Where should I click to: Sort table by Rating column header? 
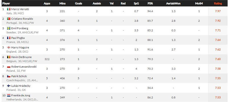(x=218, y=3)
